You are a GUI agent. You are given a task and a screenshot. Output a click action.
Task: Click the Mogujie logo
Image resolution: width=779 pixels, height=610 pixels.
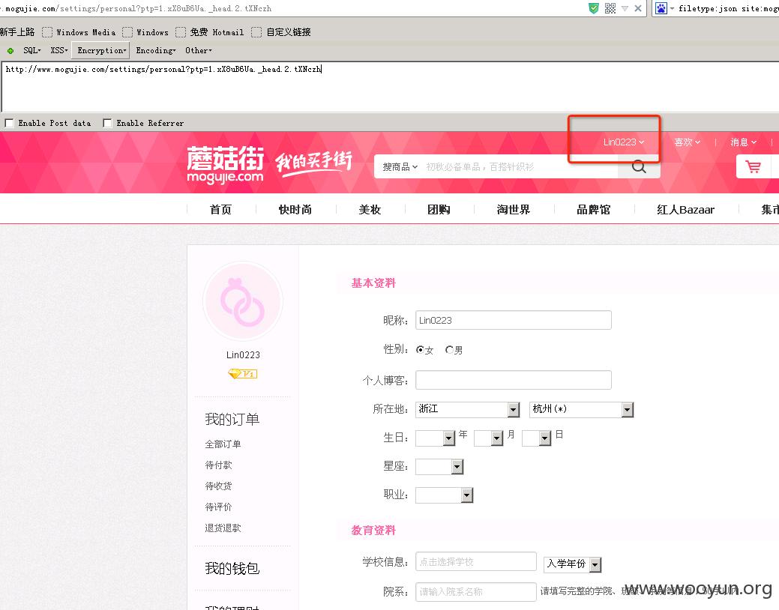pos(225,164)
